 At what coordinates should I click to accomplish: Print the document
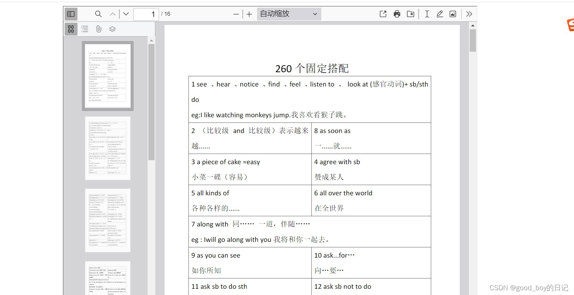click(397, 14)
